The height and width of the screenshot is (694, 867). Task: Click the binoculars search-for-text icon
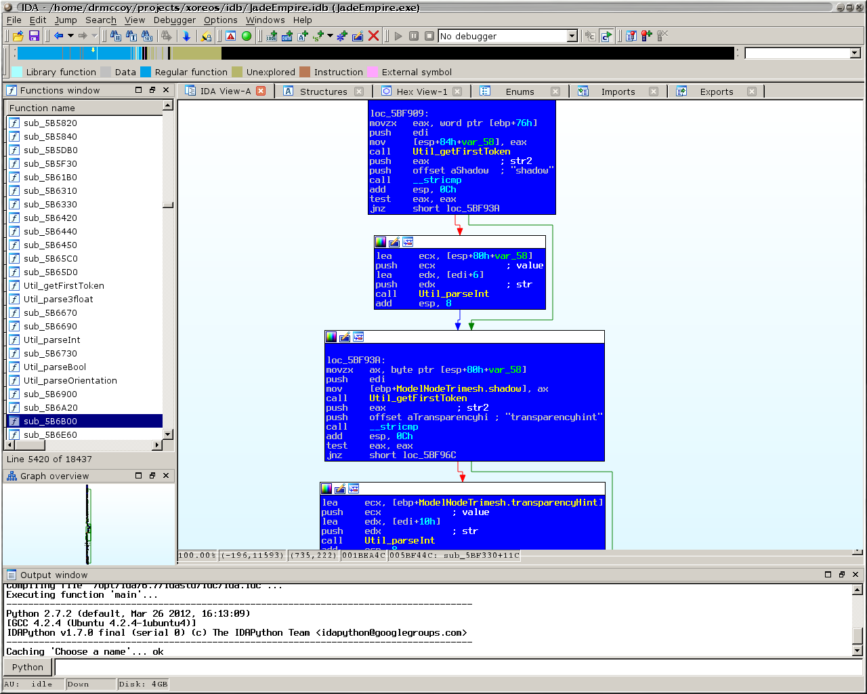pos(131,36)
